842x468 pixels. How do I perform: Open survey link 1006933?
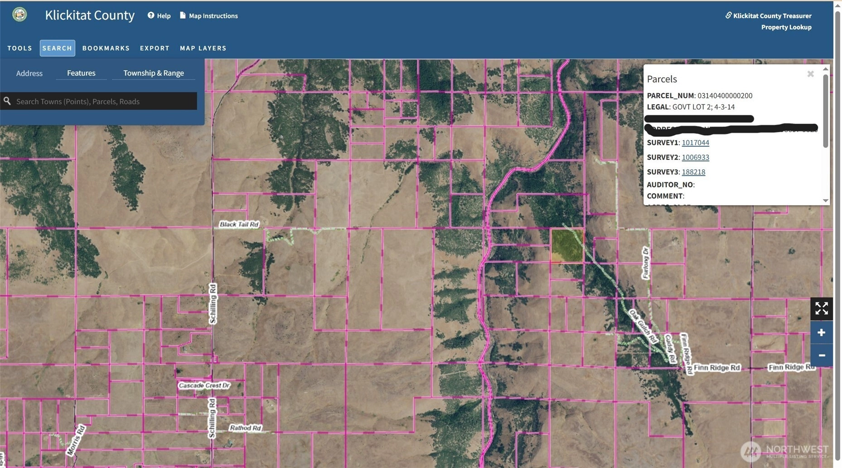pos(695,157)
